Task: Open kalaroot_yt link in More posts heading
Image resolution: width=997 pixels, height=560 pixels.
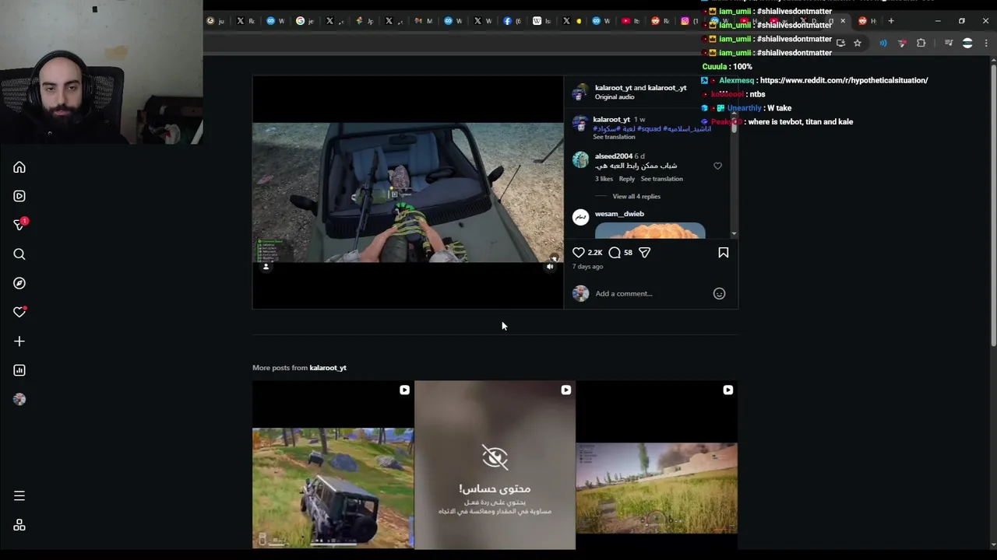Action: click(x=328, y=368)
